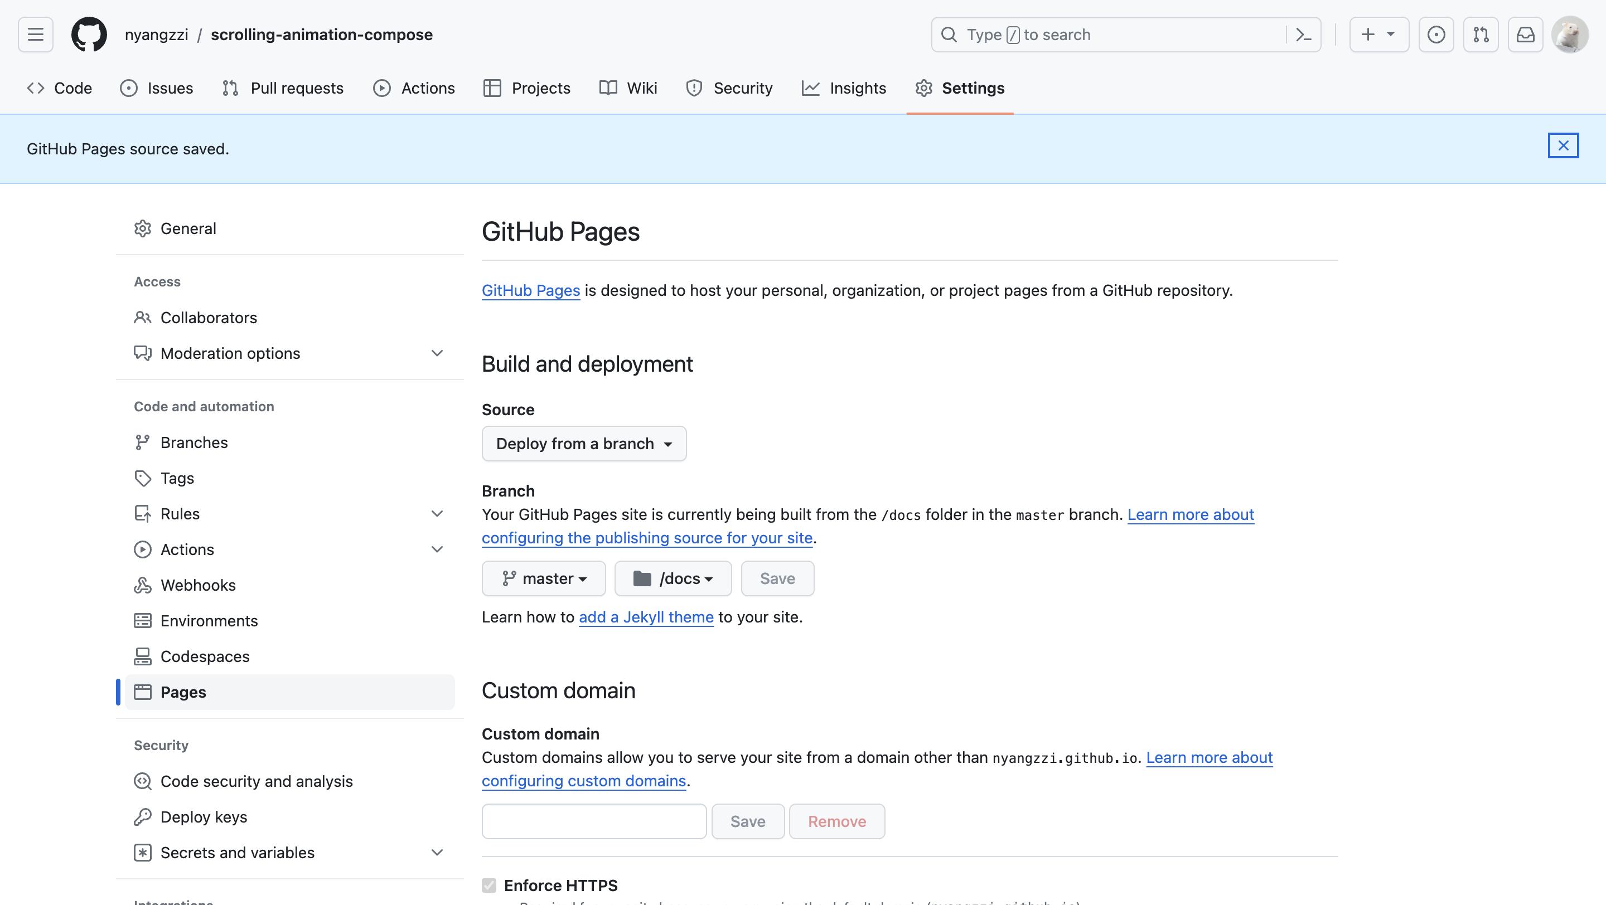Viewport: 1606px width, 905px height.
Task: Dismiss the 'GitHub Pages source saved' banner
Action: click(x=1563, y=146)
